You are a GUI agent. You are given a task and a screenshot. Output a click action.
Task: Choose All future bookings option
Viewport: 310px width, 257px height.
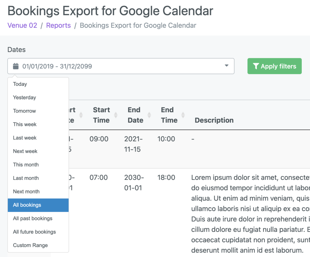pos(38,232)
